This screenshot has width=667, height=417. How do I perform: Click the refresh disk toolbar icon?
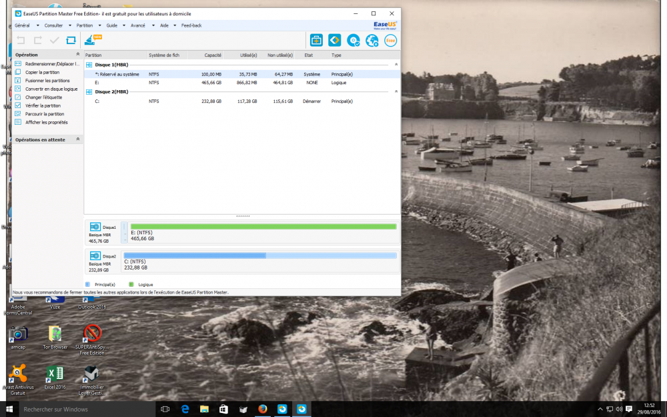[x=71, y=40]
